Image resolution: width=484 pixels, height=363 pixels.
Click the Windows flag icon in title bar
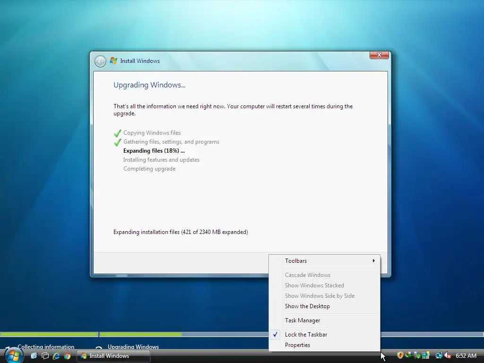113,61
